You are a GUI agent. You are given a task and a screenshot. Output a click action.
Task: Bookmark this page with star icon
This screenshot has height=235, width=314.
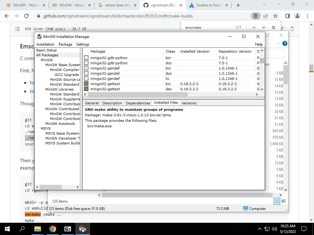tap(275, 16)
